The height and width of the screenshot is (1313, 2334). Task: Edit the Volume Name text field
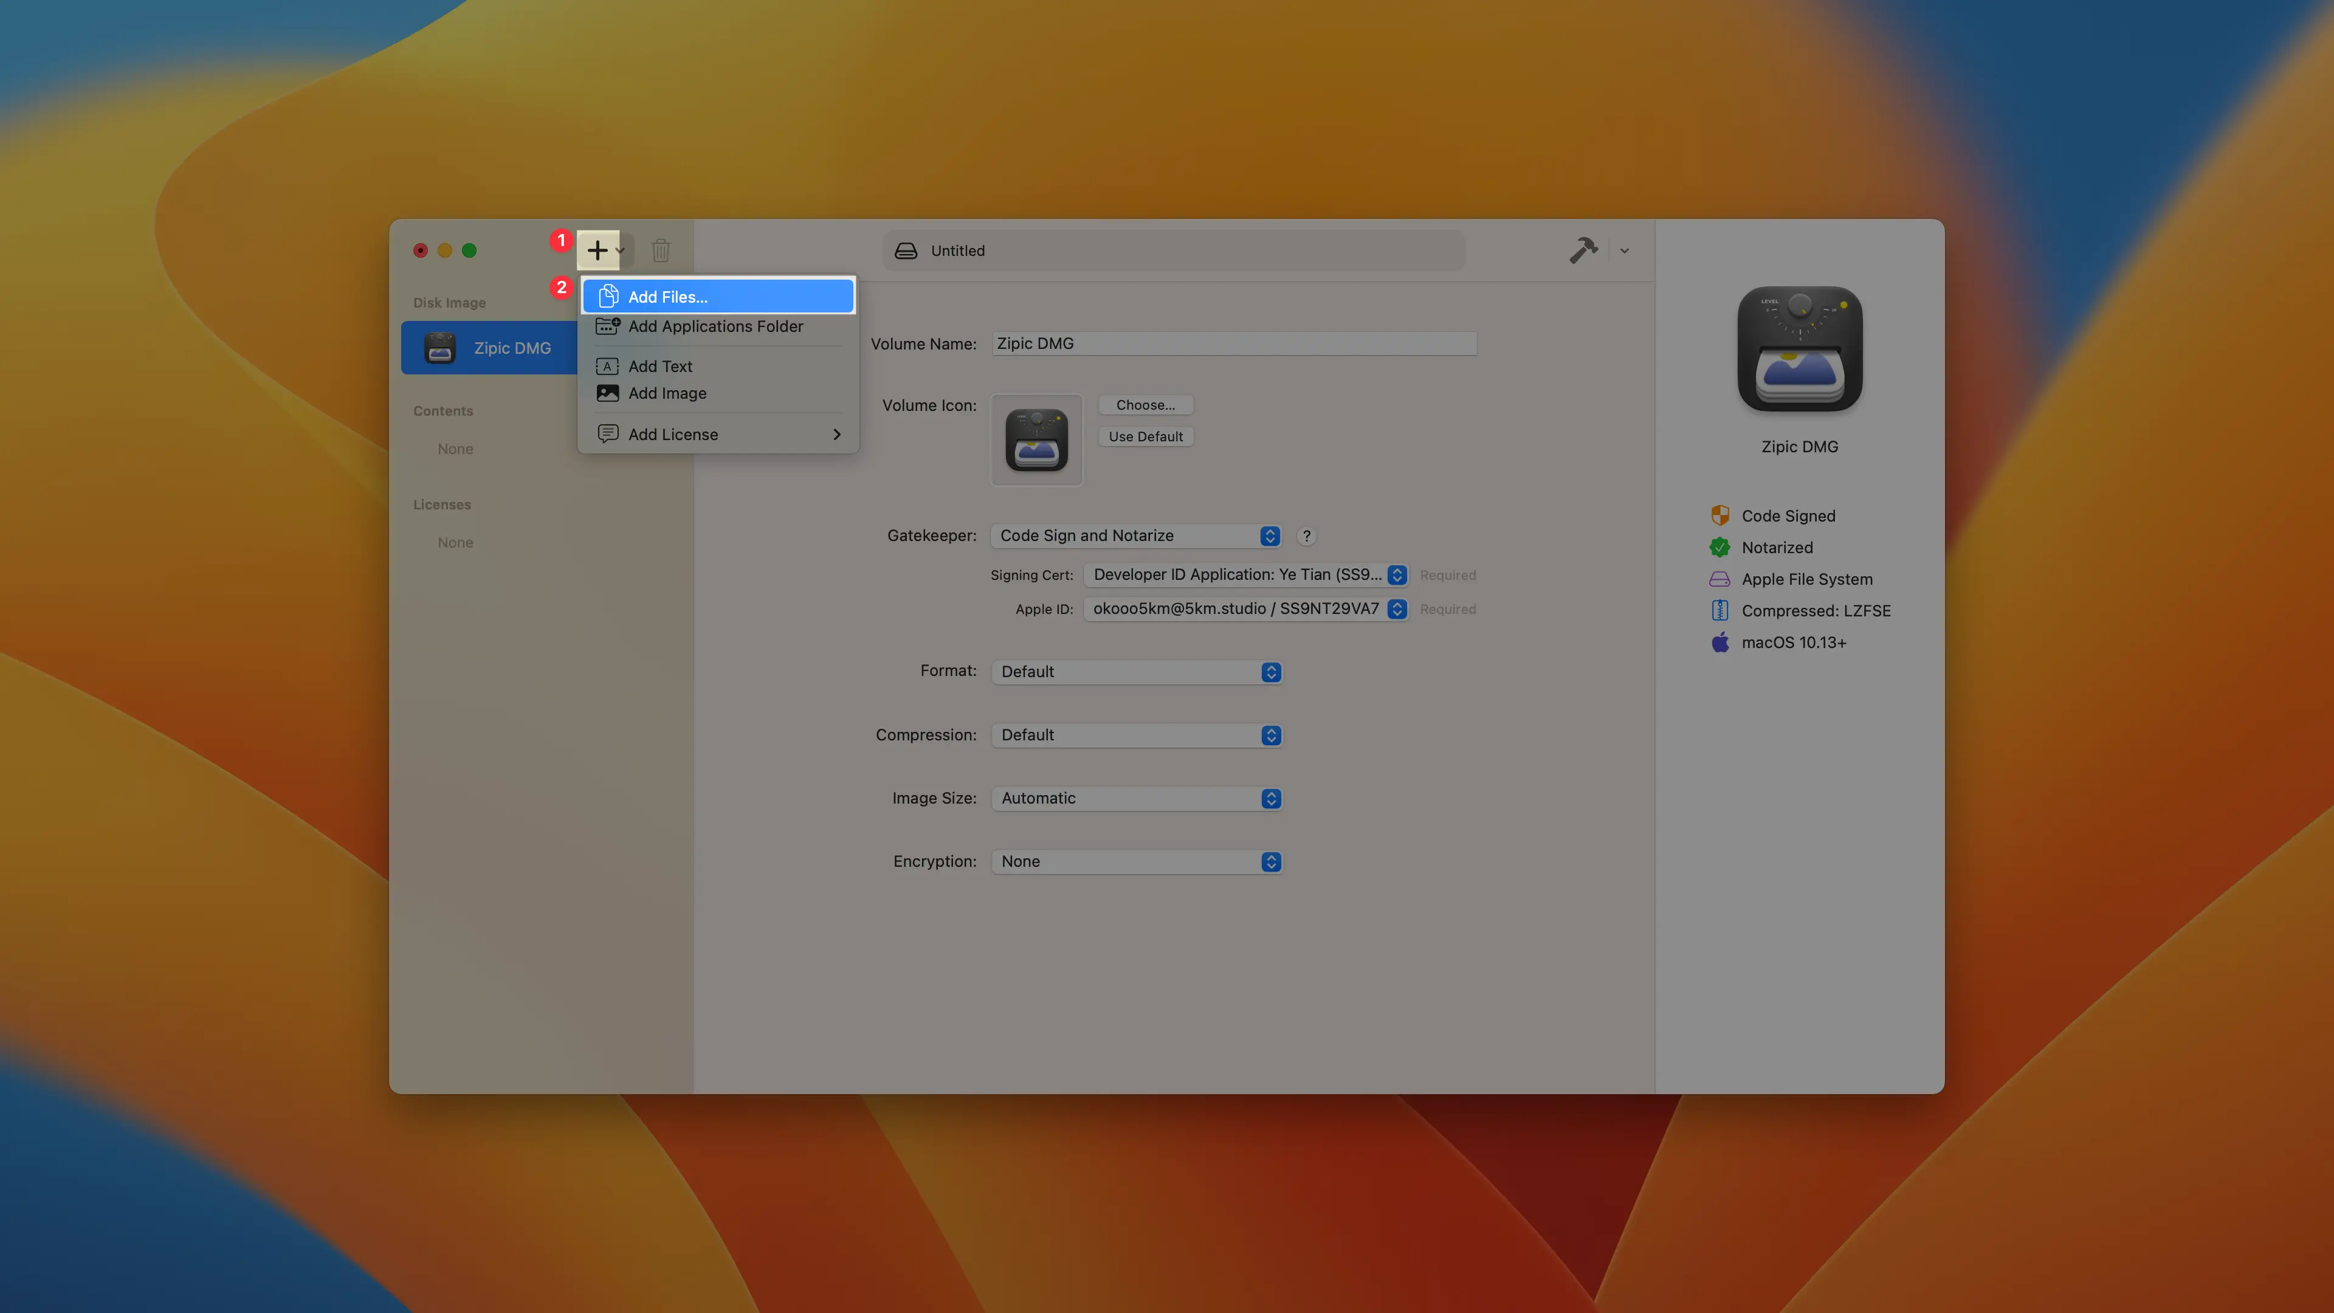coord(1234,343)
